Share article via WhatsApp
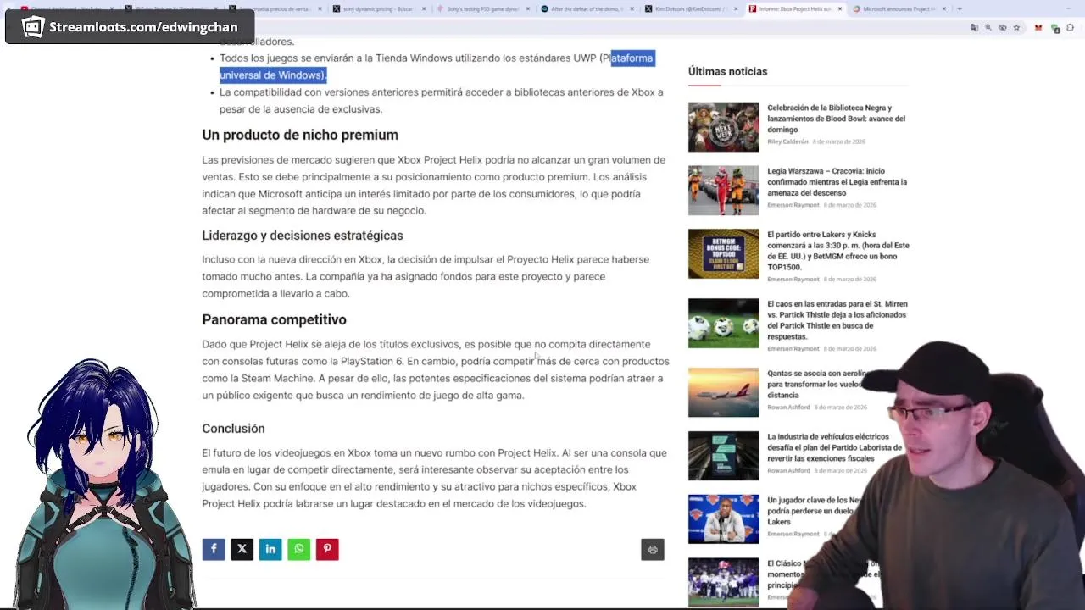The image size is (1085, 610). pos(298,549)
